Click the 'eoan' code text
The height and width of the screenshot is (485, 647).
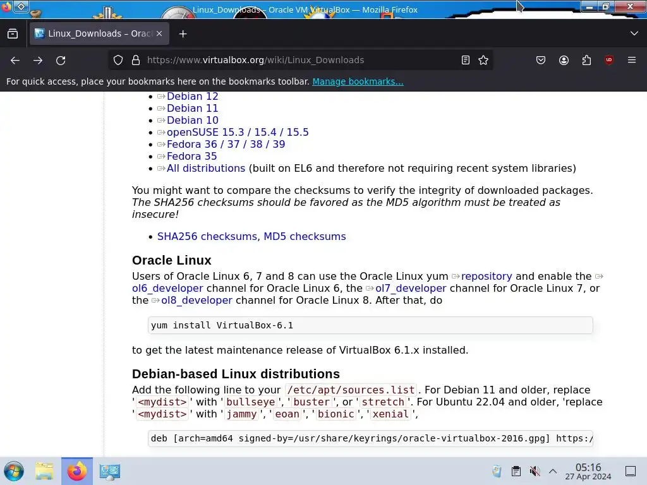point(287,414)
